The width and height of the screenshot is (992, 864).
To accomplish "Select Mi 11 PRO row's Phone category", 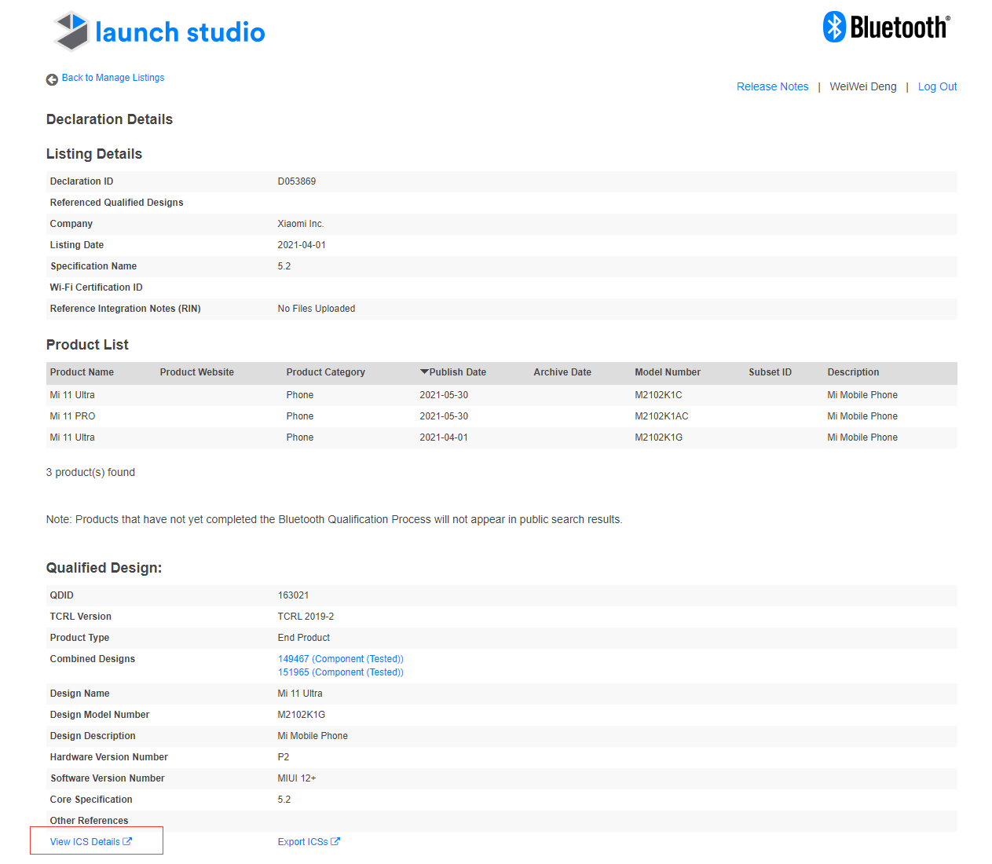I will (x=300, y=416).
